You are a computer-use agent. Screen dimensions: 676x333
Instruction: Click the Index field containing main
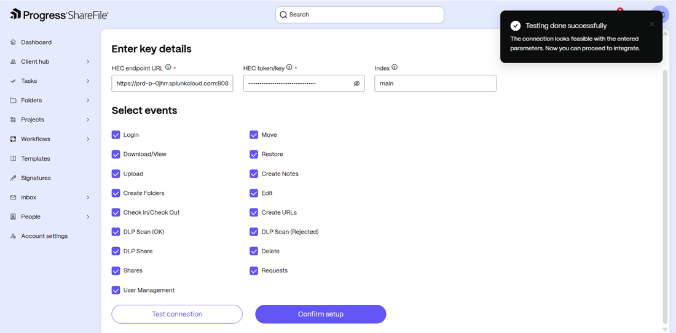tap(436, 83)
